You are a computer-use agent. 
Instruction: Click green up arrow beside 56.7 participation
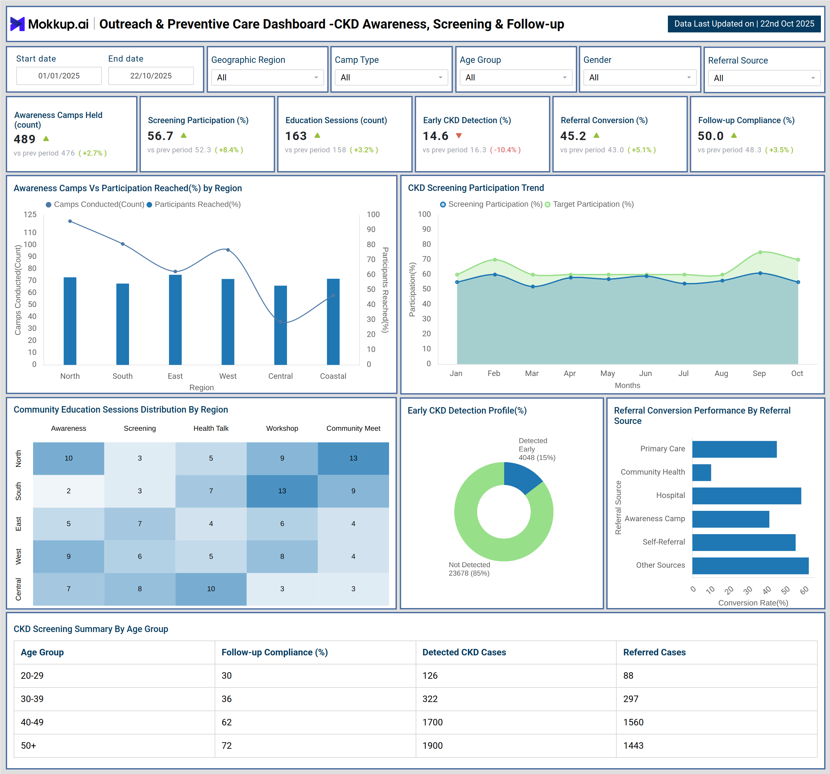tap(183, 135)
